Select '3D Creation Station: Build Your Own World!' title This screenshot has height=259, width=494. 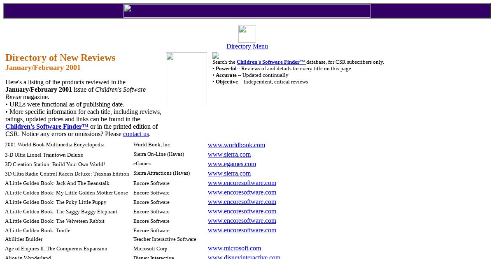55,164
